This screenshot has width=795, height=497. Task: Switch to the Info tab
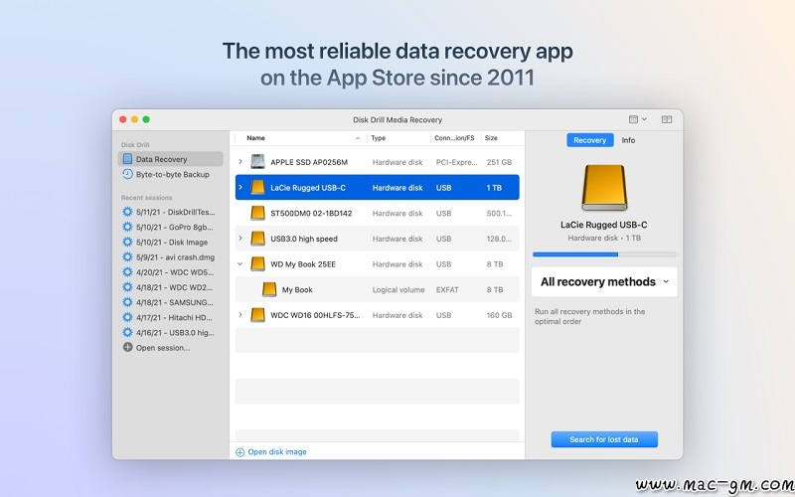coord(628,140)
